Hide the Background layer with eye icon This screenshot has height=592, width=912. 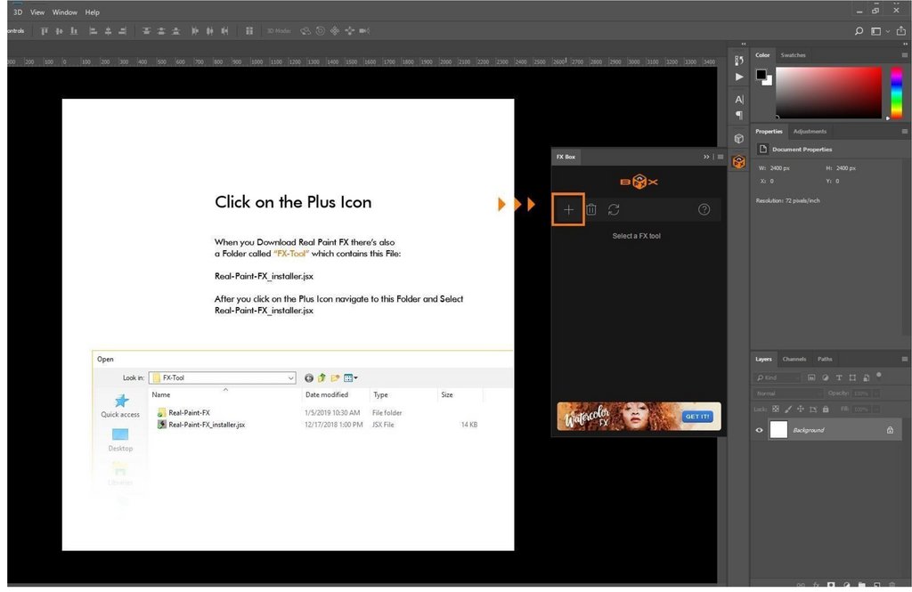(x=760, y=430)
